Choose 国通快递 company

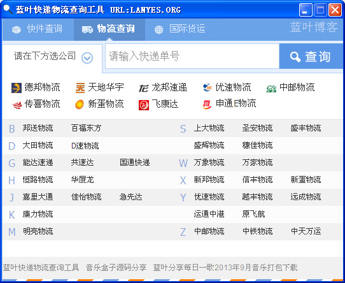pyautogui.click(x=135, y=163)
